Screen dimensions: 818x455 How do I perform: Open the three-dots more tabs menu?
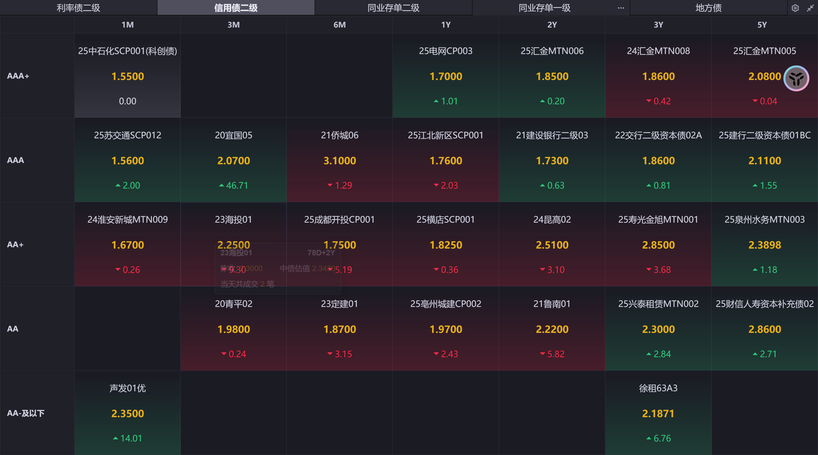click(x=621, y=8)
